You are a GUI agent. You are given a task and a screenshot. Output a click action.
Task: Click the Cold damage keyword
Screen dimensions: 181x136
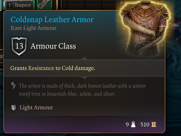78,68
